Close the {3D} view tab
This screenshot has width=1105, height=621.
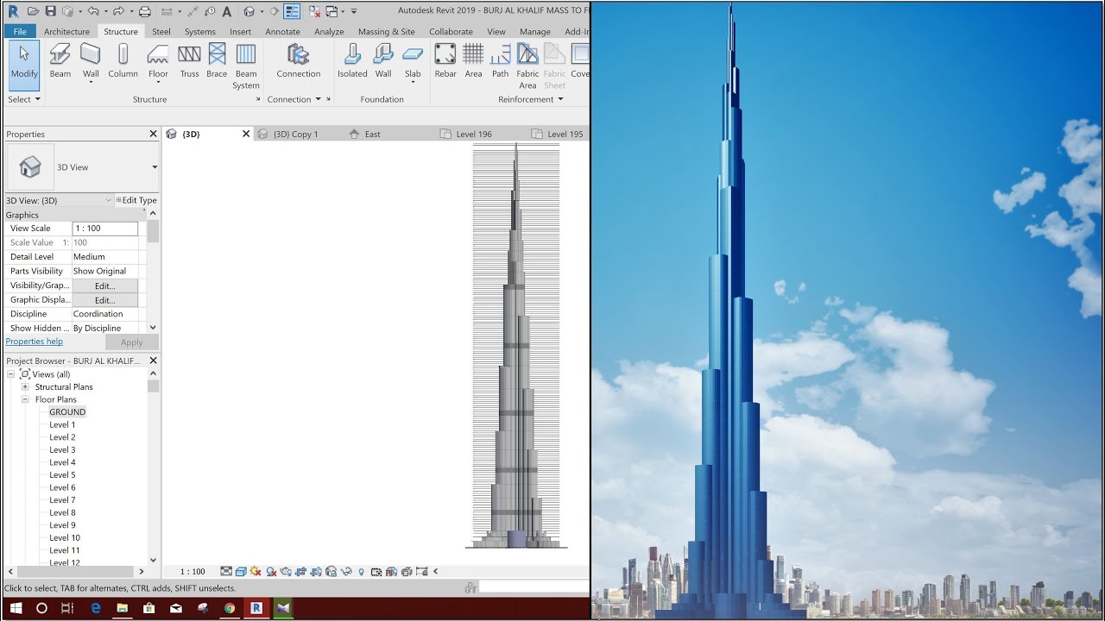point(245,134)
